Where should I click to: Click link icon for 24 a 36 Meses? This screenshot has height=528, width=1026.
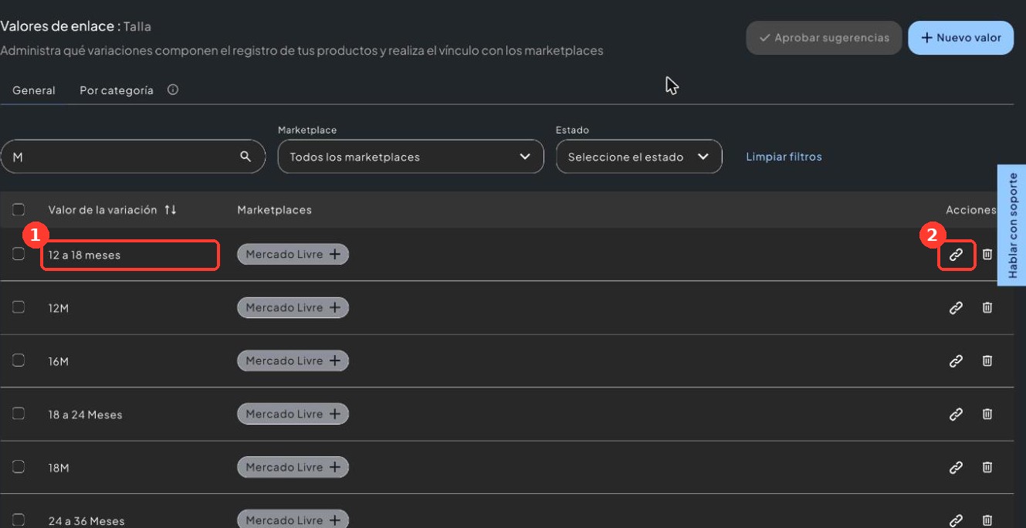(x=956, y=520)
